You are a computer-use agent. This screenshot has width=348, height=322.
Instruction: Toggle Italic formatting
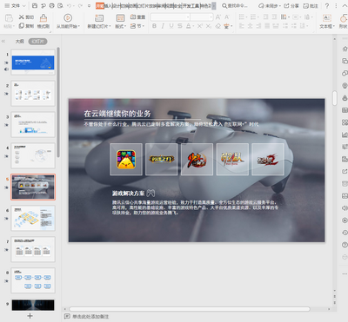(x=163, y=26)
